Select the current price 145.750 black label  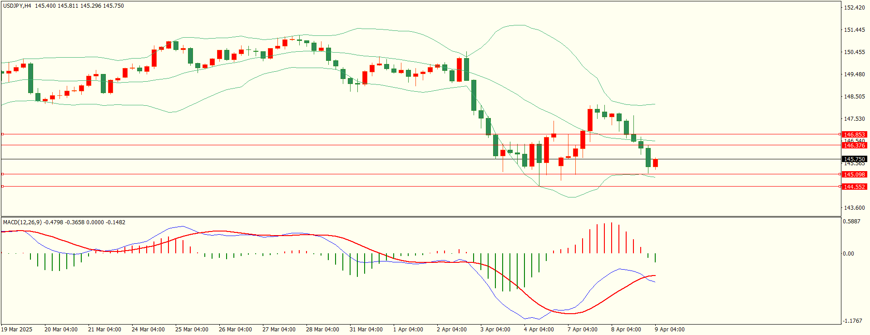(854, 159)
